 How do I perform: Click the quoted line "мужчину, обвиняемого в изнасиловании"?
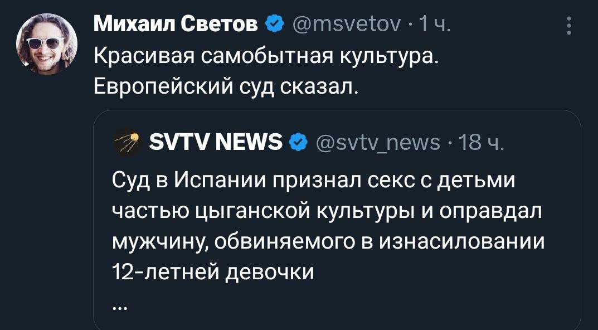[x=328, y=241]
